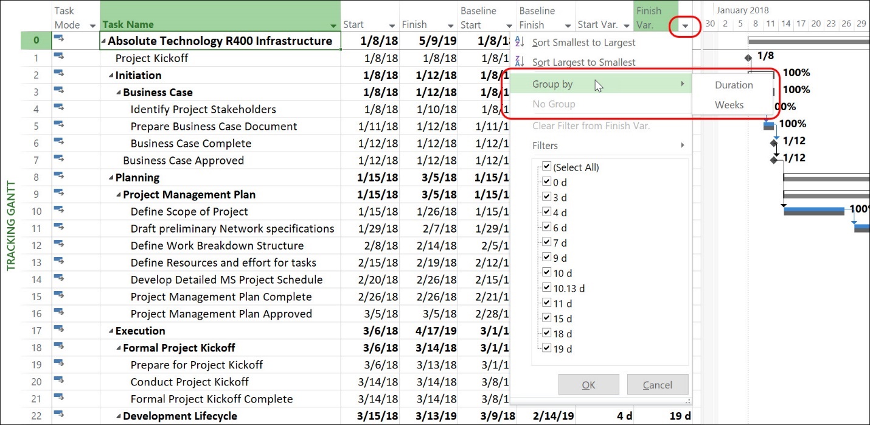Collapse the Execution summary task
The image size is (870, 425).
111,331
